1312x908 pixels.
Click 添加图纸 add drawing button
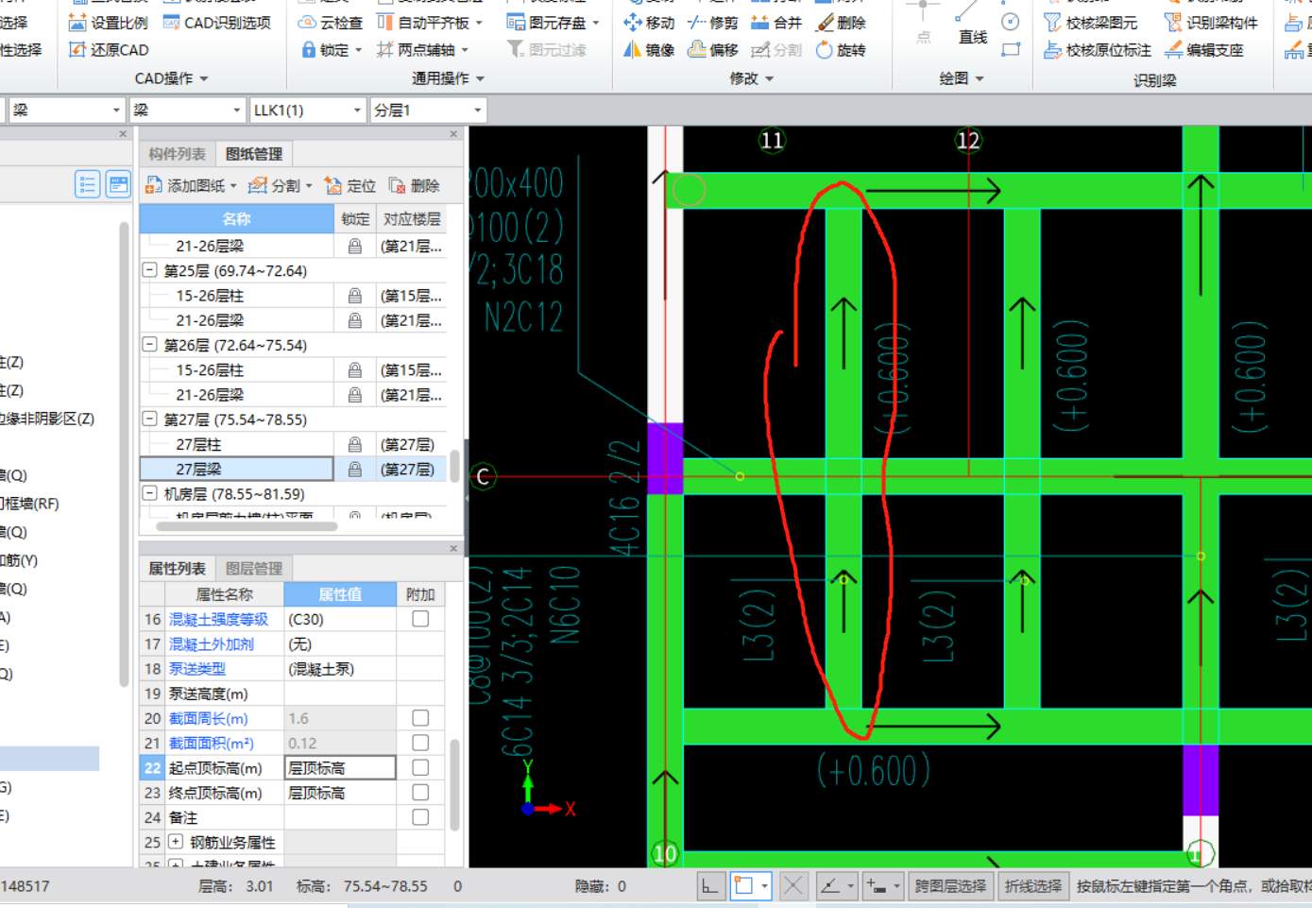pyautogui.click(x=190, y=186)
